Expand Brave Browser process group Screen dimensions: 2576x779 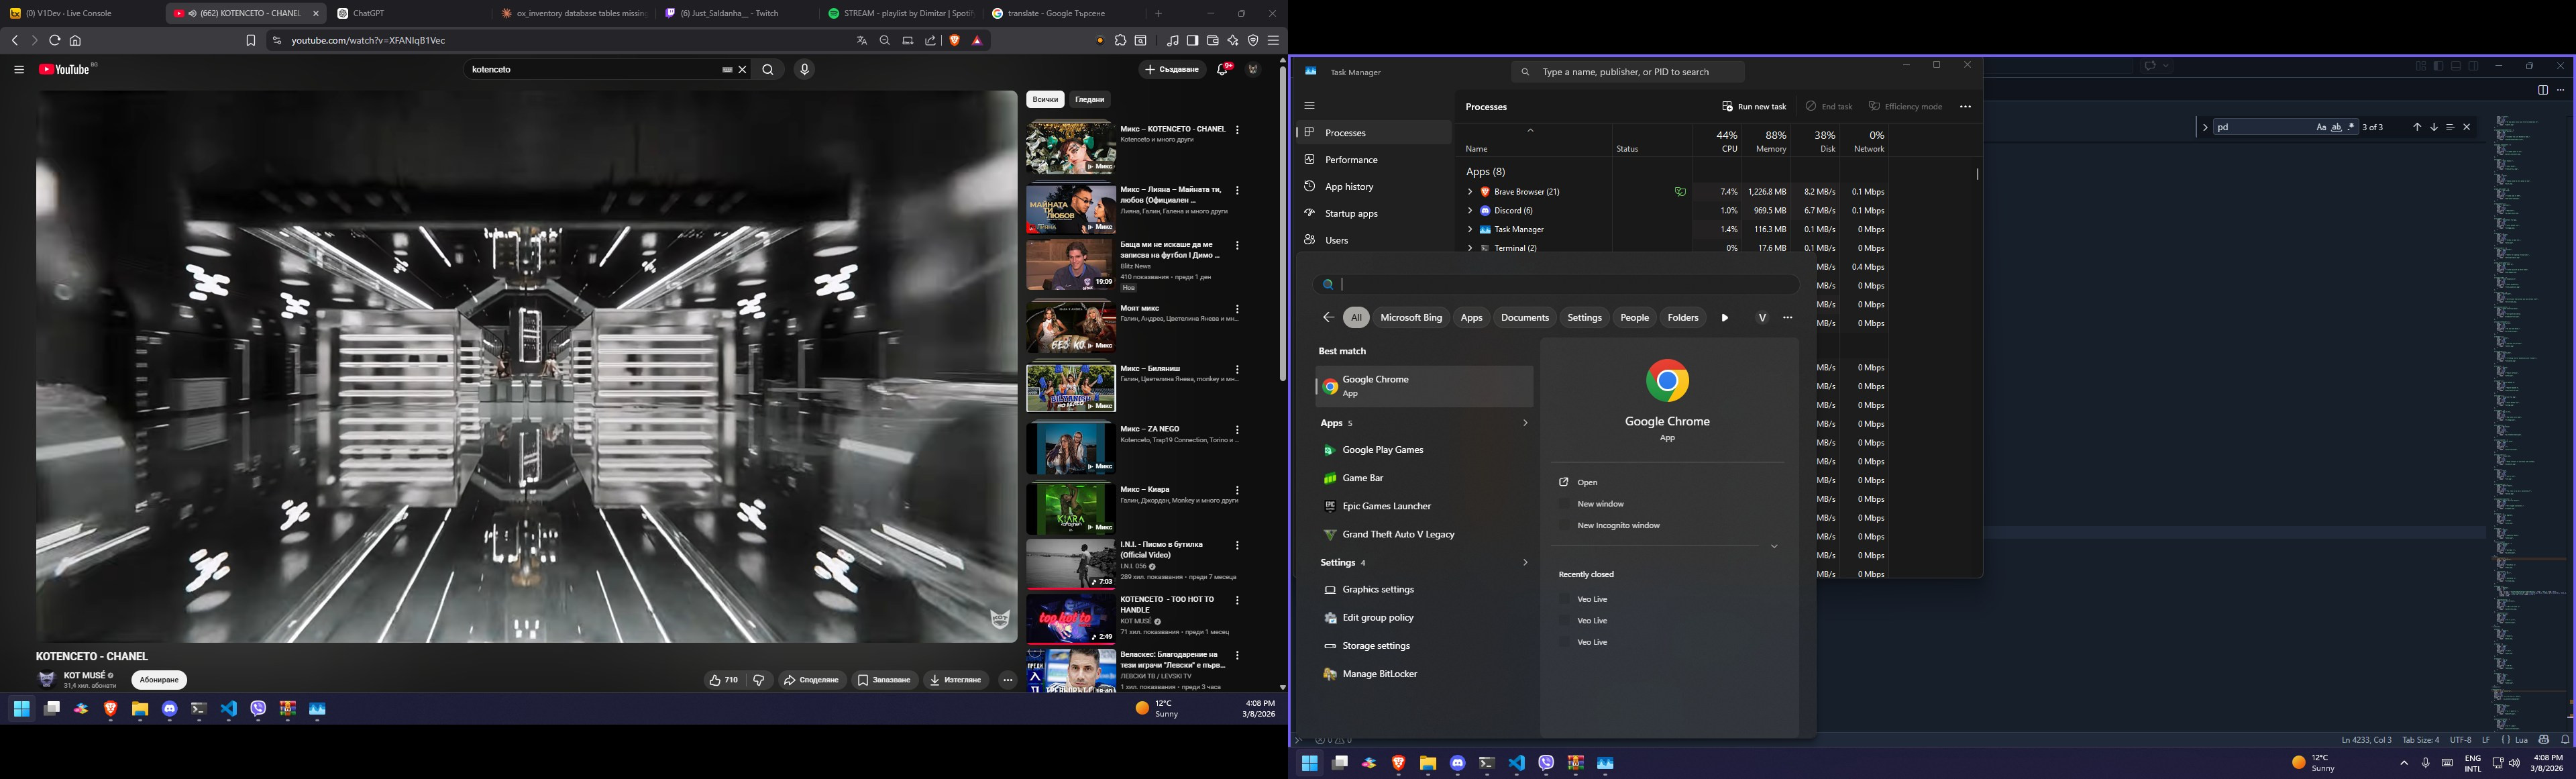[1470, 192]
